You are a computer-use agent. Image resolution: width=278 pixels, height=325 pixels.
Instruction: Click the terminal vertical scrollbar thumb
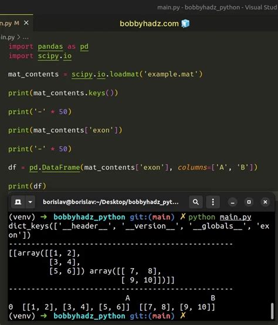(272, 311)
